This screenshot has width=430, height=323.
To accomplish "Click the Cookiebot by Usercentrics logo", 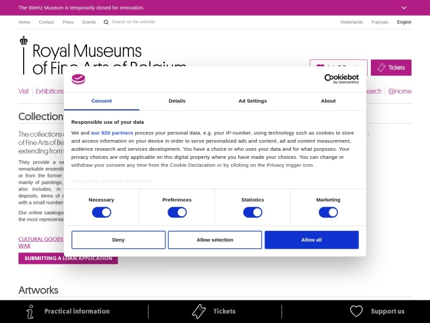I will (341, 79).
